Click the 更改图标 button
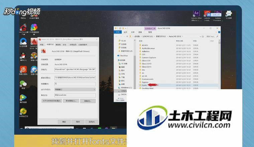The height and width of the screenshot is (147, 254). pos(71,101)
